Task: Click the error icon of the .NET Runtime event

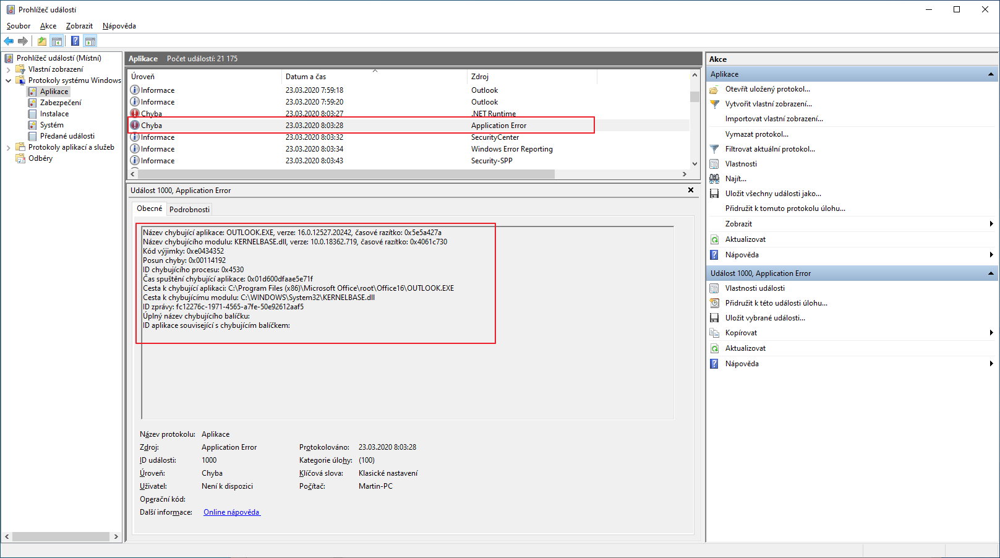Action: click(135, 114)
